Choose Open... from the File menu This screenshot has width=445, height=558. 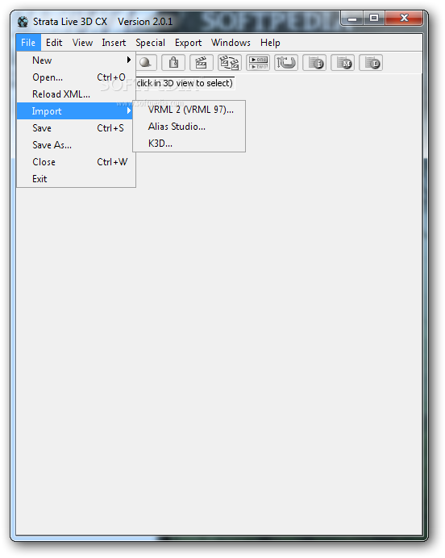pos(76,77)
